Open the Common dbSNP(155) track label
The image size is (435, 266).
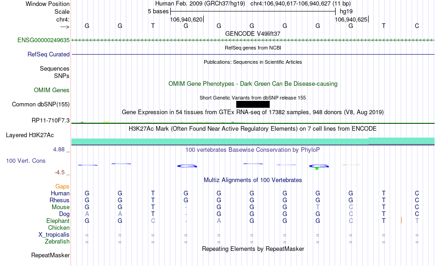point(40,104)
